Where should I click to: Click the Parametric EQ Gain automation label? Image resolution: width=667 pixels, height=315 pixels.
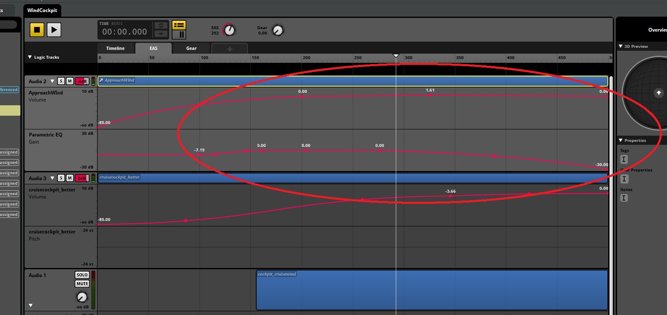(x=45, y=138)
